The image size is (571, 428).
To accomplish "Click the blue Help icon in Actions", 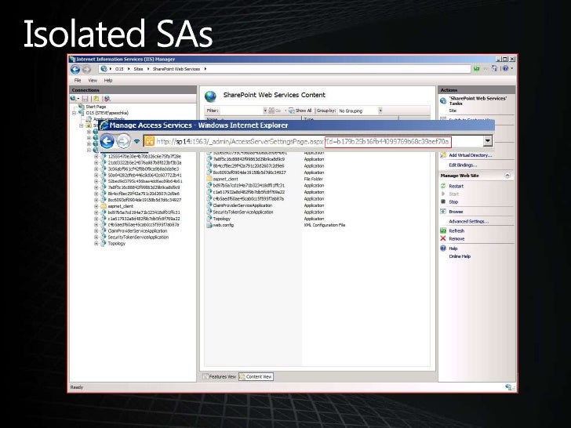I will coord(443,248).
